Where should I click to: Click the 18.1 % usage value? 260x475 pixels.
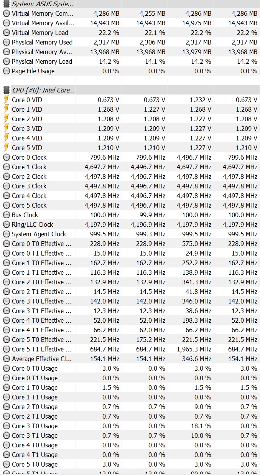[201, 426]
